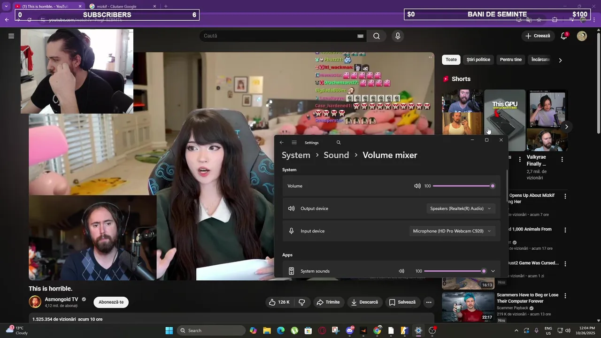Open the Input device Microphone dropdown
The height and width of the screenshot is (338, 601).
(452, 231)
